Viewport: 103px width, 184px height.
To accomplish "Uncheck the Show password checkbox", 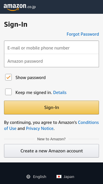I will pos(8,77).
